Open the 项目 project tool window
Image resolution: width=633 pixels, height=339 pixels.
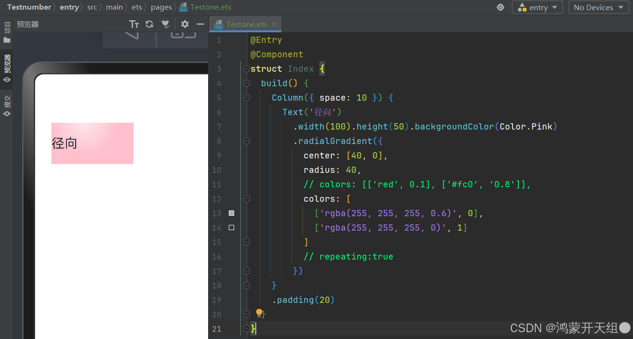(7, 32)
